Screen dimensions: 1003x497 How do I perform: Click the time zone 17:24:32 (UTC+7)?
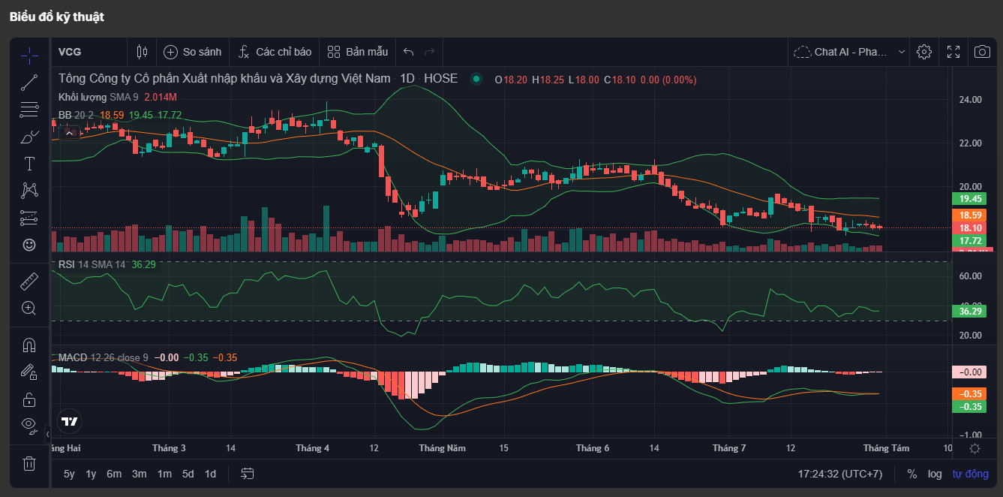tap(840, 474)
